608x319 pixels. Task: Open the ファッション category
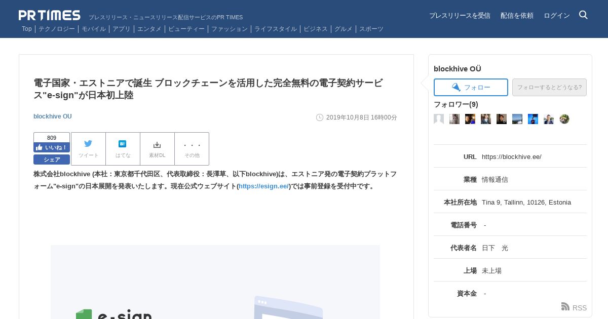pos(230,29)
